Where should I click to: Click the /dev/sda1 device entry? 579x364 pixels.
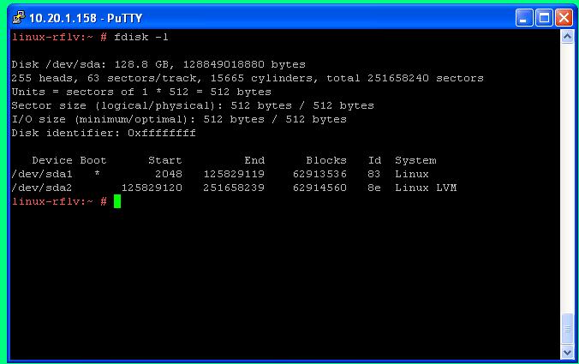(x=41, y=174)
